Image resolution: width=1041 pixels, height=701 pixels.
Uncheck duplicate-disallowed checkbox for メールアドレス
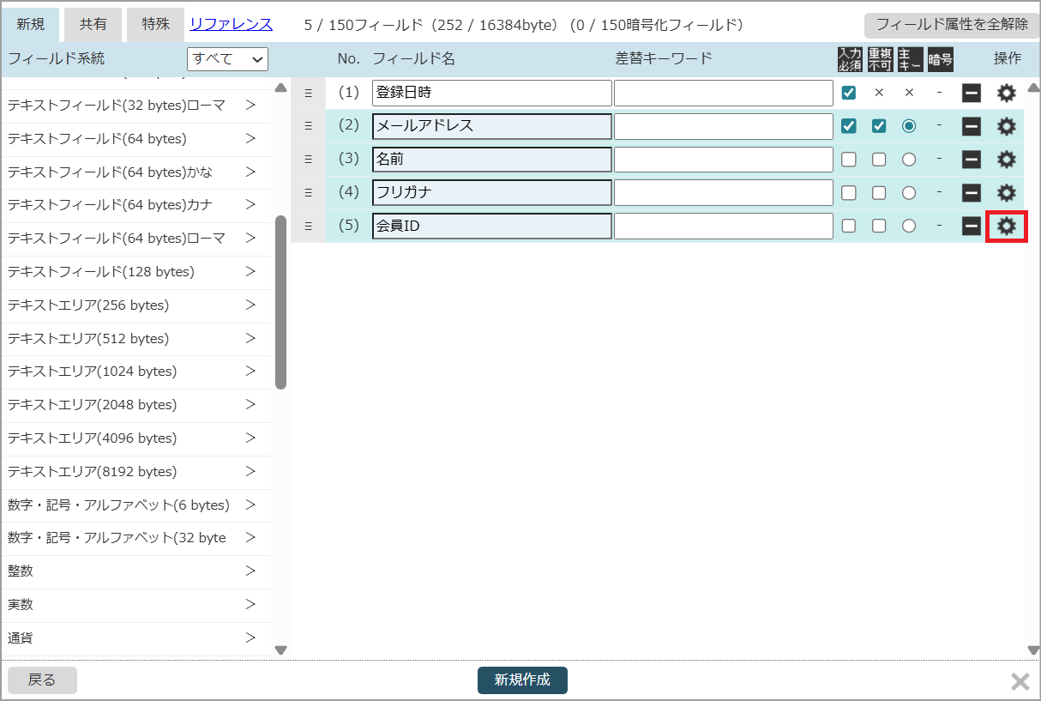(x=879, y=126)
